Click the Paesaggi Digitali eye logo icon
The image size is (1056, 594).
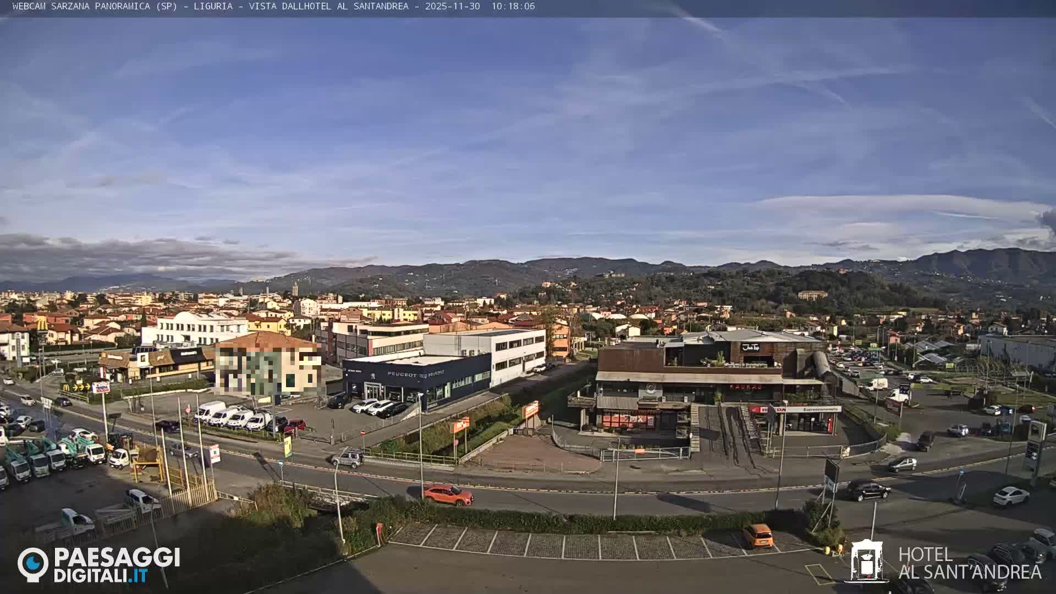click(33, 564)
